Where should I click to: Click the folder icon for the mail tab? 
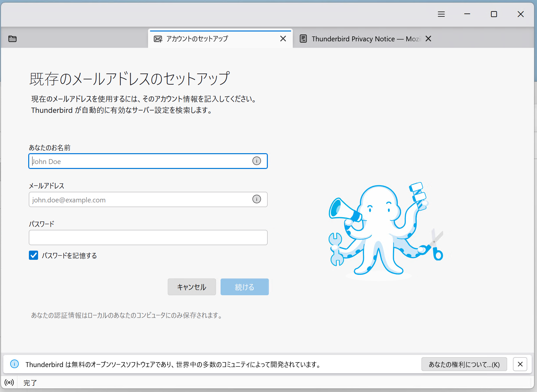[12, 39]
